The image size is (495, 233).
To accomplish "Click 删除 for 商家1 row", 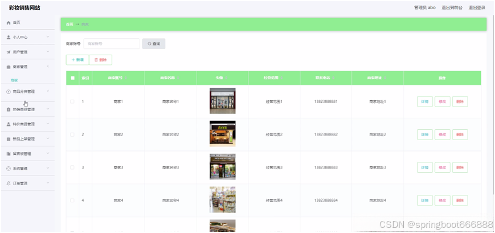I will coord(460,101).
